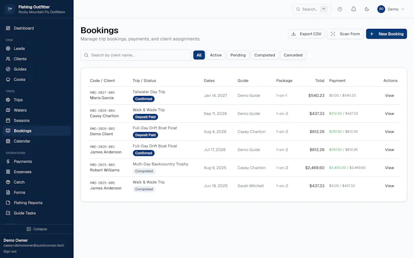Click the $2,469.60 total amount
The height and width of the screenshot is (258, 414).
coord(315,168)
